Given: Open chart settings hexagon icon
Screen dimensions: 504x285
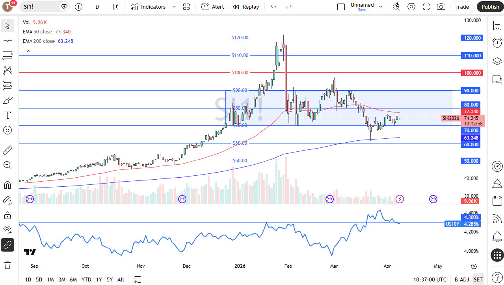Looking at the screenshot, I should (x=411, y=7).
